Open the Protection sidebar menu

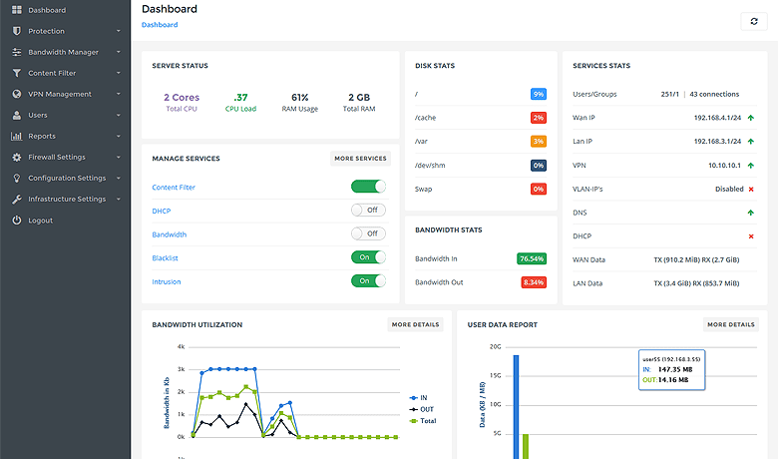click(65, 31)
